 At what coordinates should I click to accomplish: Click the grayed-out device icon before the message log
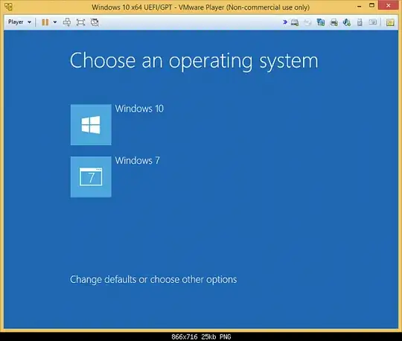[x=373, y=22]
